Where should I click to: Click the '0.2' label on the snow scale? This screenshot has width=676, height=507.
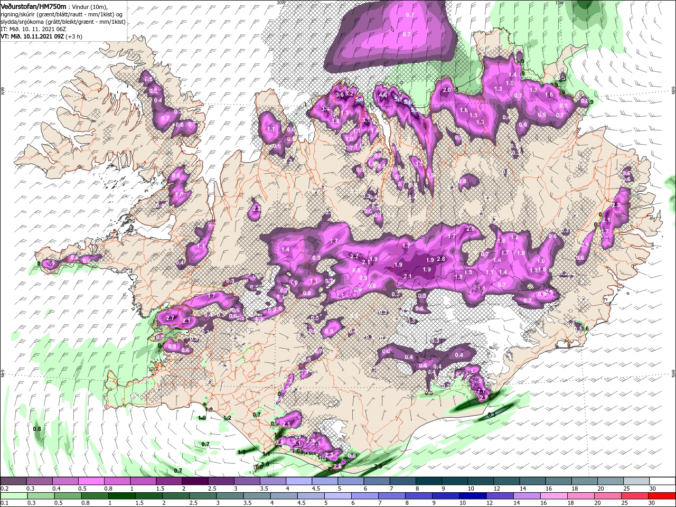4,489
